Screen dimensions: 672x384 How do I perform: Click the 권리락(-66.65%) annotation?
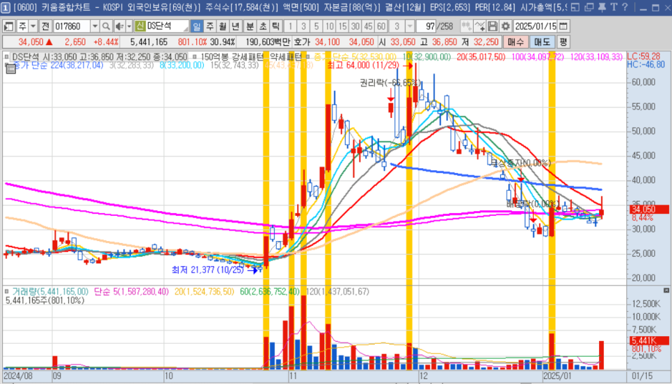point(390,83)
